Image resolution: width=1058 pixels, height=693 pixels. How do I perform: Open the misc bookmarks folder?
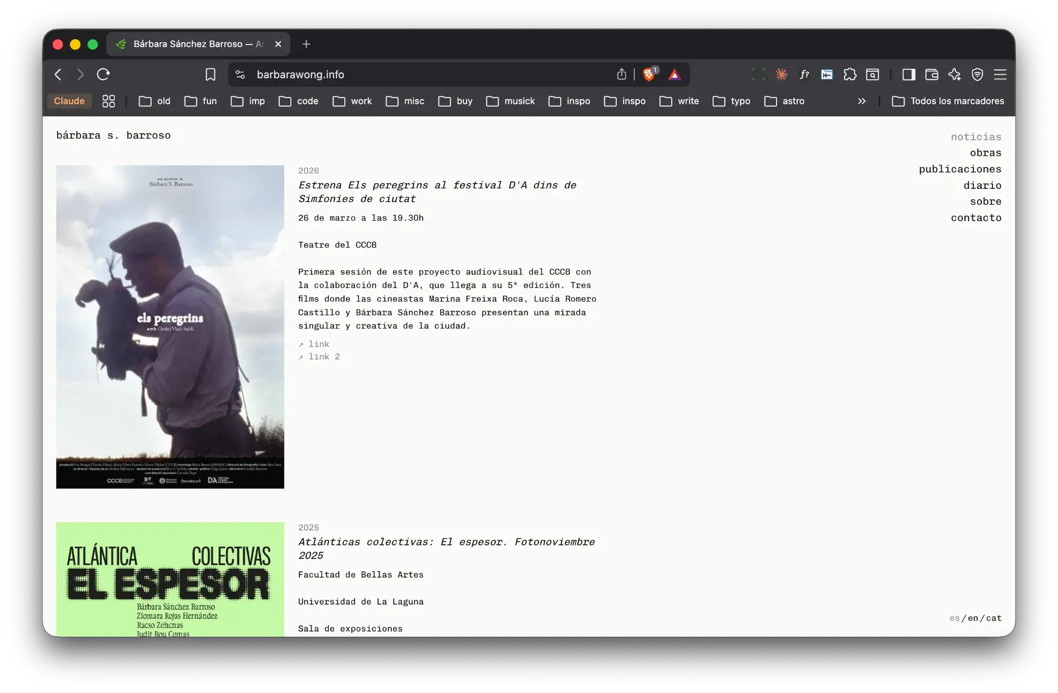405,101
